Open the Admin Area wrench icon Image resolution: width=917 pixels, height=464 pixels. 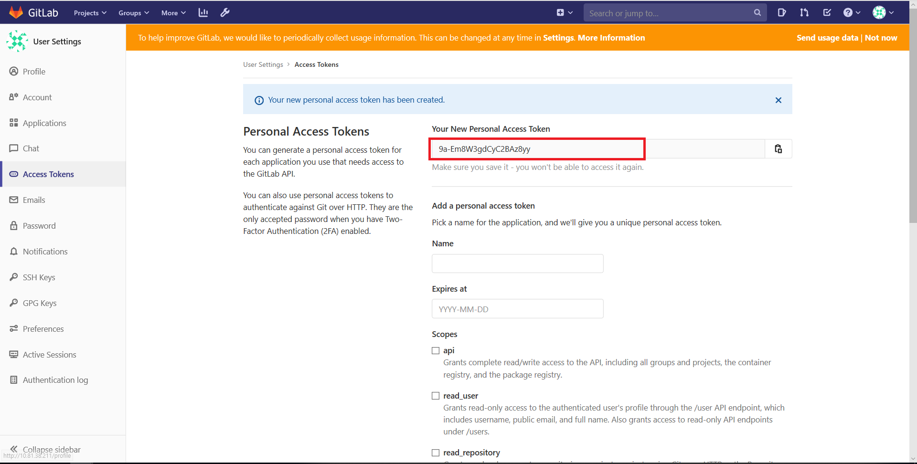[x=225, y=12]
